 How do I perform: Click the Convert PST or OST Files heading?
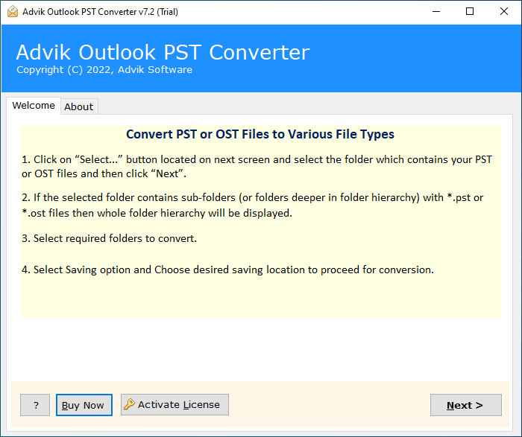pyautogui.click(x=260, y=135)
